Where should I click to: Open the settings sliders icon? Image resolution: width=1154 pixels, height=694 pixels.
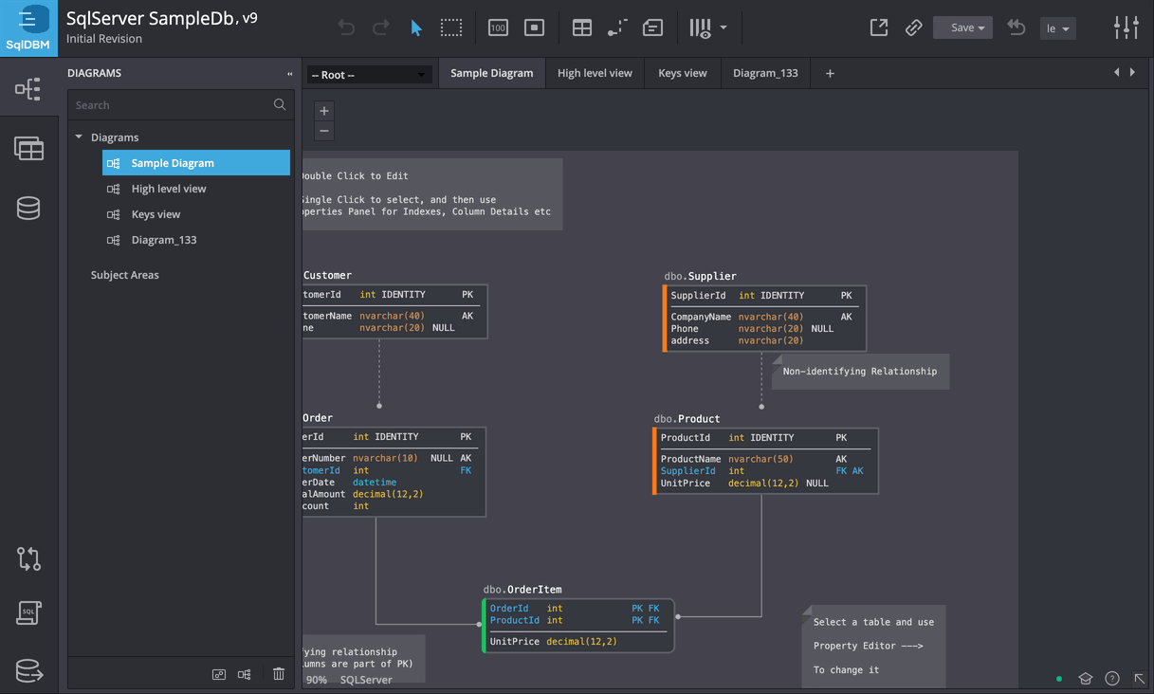coord(1127,27)
